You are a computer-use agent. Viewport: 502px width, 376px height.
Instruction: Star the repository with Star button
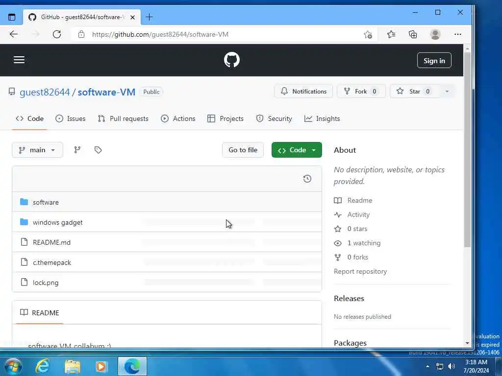coord(415,92)
